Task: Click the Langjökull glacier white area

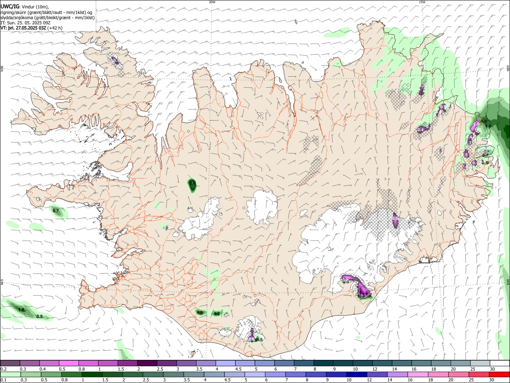Action: [199, 219]
